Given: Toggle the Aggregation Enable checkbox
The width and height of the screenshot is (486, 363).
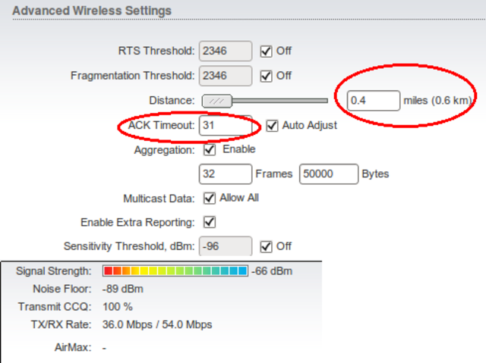Looking at the screenshot, I should click(210, 150).
